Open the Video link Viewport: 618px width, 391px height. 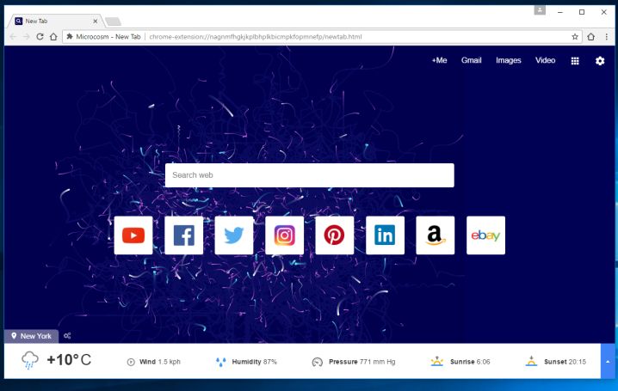tap(545, 60)
